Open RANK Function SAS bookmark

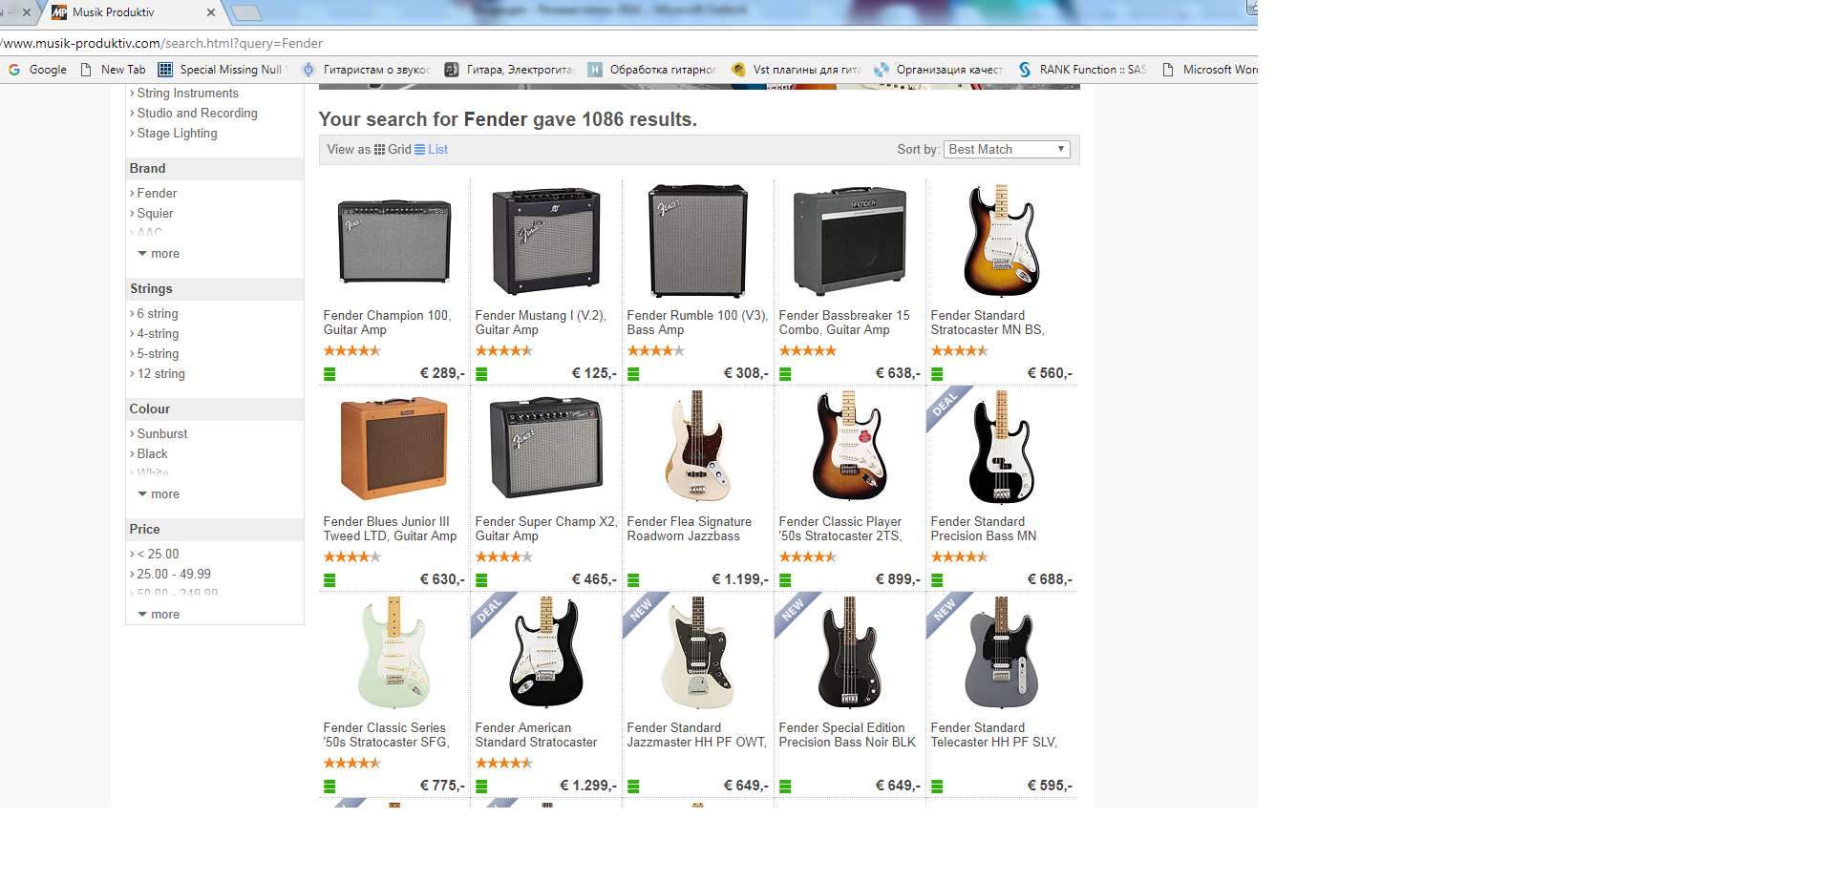[x=1082, y=70]
